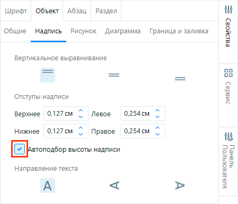Click the Правое margin input field

143,131
